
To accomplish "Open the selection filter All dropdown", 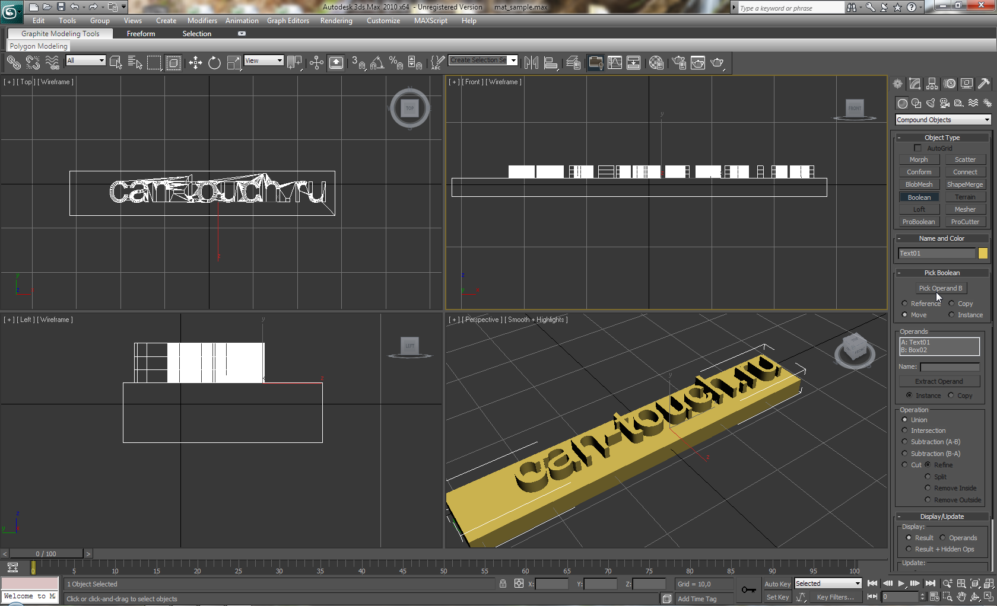I will (x=85, y=60).
